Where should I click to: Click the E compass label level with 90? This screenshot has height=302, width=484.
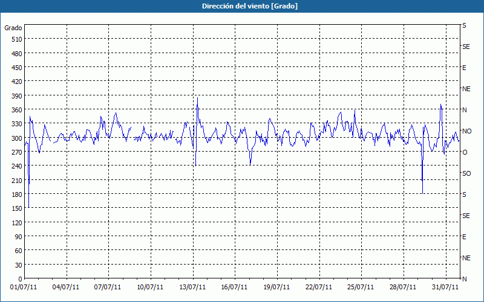(464, 237)
